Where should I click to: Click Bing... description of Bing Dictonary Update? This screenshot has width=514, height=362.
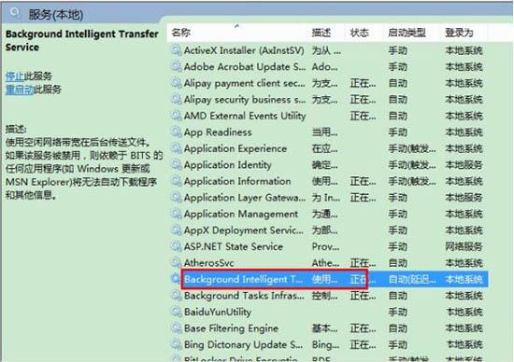[x=325, y=344]
